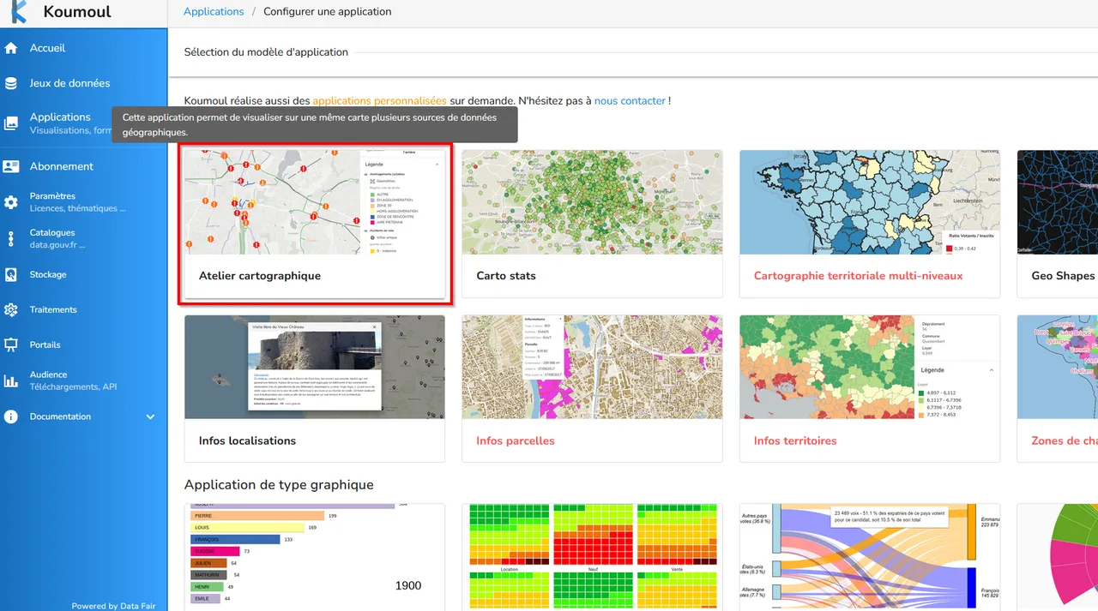Image resolution: width=1098 pixels, height=611 pixels.
Task: Click the Infos territoires title
Action: coord(795,440)
